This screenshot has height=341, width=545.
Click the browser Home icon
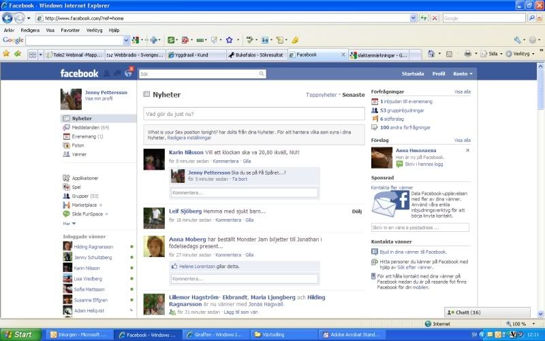tap(431, 54)
